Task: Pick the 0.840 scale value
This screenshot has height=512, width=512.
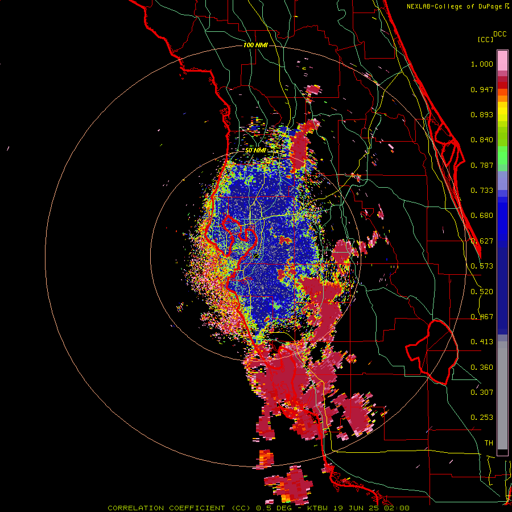Action: 482,140
